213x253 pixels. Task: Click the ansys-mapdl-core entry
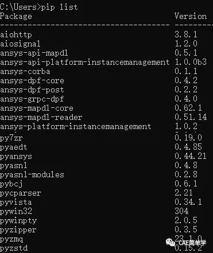(x=37, y=108)
